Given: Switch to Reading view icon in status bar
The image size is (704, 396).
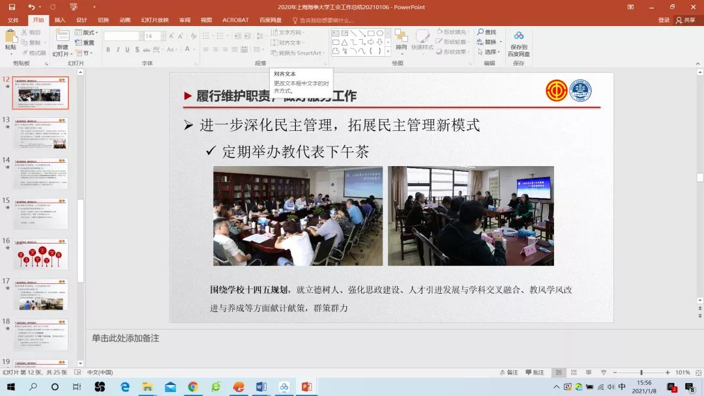Looking at the screenshot, I should (x=589, y=373).
